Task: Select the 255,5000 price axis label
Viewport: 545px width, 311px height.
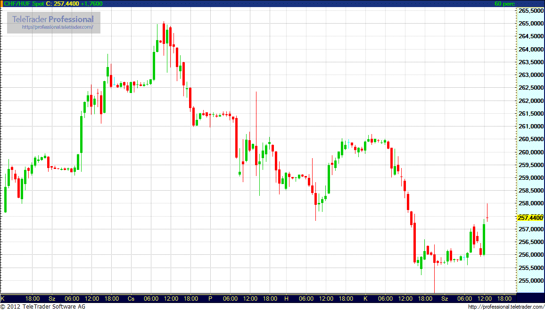Action: (x=531, y=268)
